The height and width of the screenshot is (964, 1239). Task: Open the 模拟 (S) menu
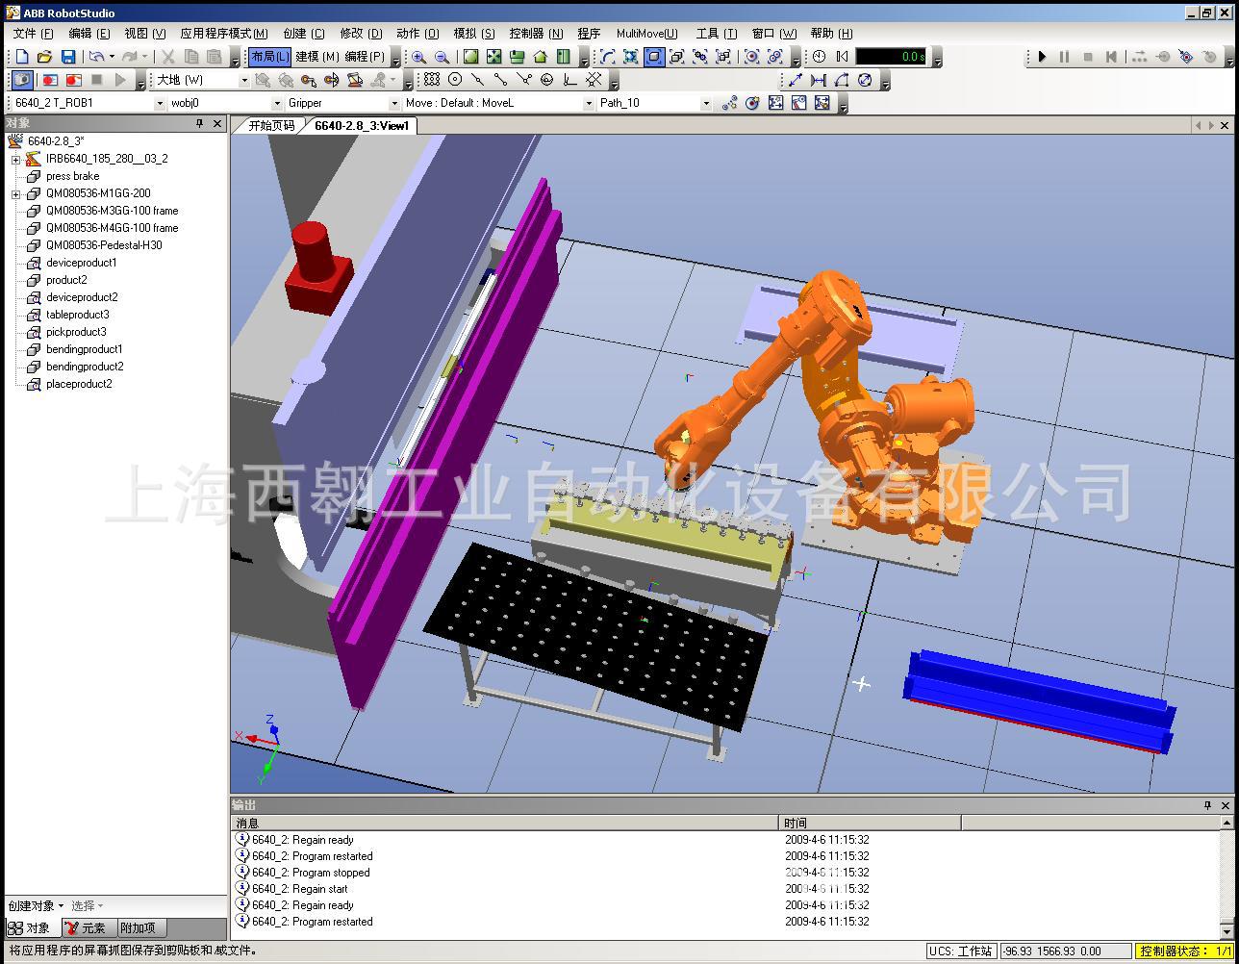point(473,34)
